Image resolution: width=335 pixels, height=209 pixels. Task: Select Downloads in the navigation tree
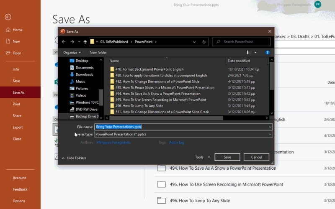(x=84, y=74)
